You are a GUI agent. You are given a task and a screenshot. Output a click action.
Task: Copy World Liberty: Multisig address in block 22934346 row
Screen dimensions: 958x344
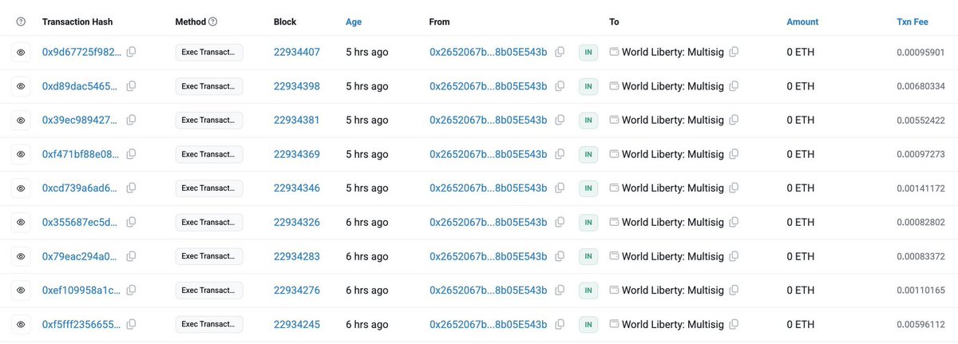734,188
